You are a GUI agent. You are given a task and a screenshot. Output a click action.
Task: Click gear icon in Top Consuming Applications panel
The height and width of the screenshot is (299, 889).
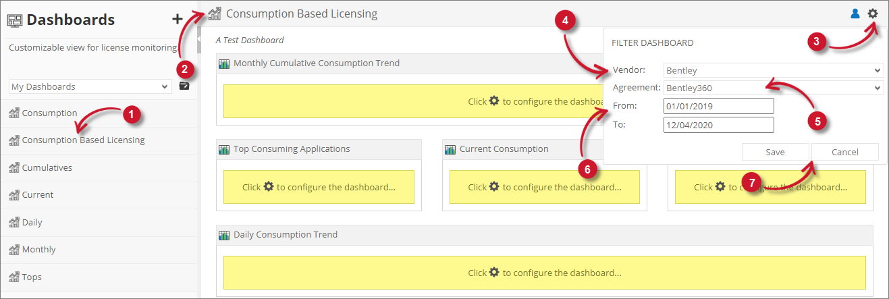pyautogui.click(x=269, y=187)
